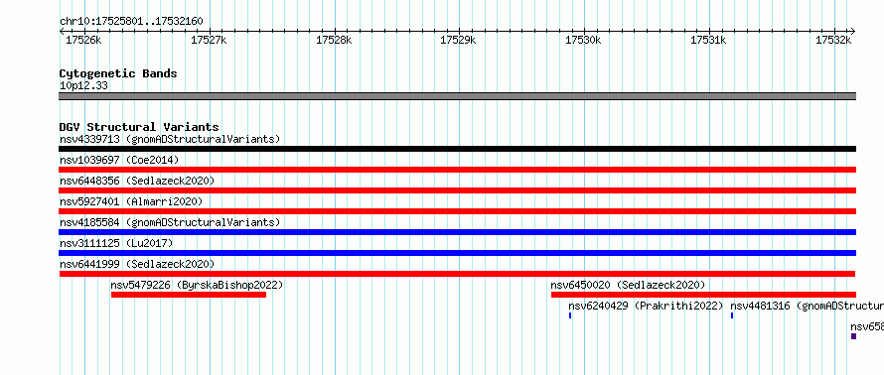Open the nsv1039697 (Coe2014) label
The height and width of the screenshot is (375, 884).
(x=119, y=160)
